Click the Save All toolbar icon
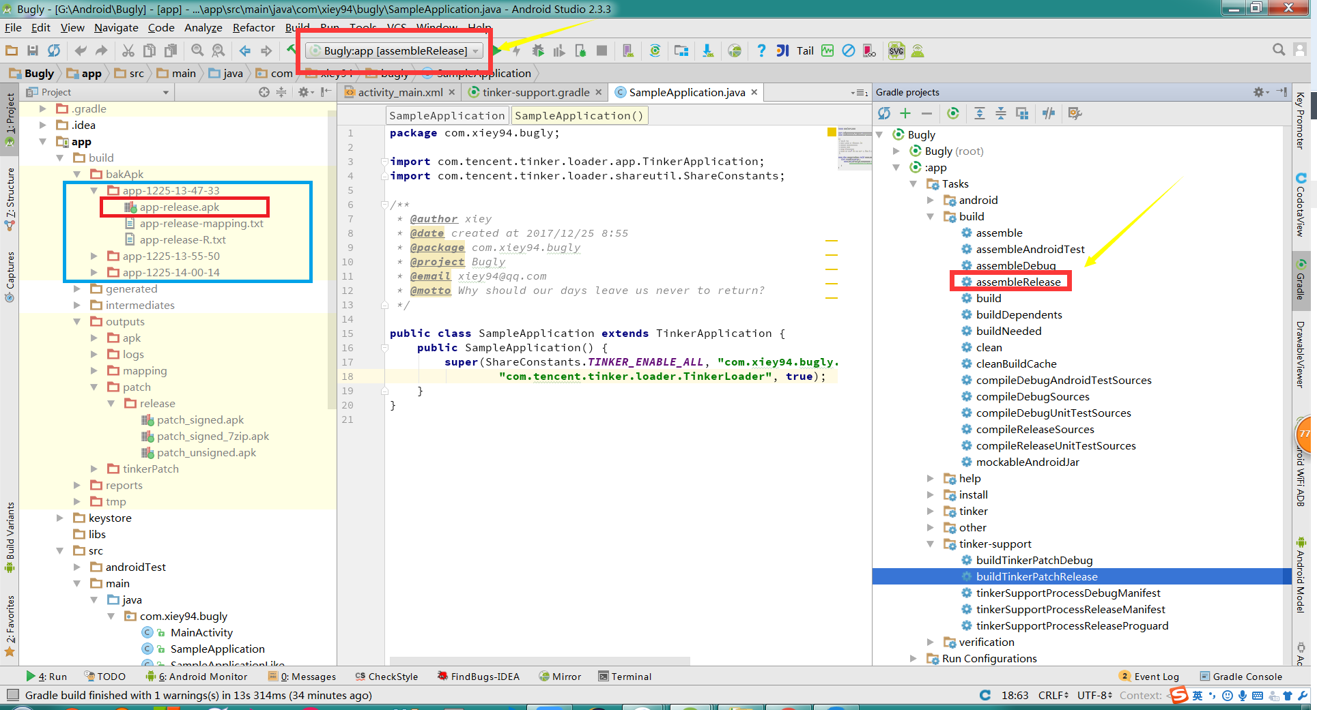 [32, 50]
